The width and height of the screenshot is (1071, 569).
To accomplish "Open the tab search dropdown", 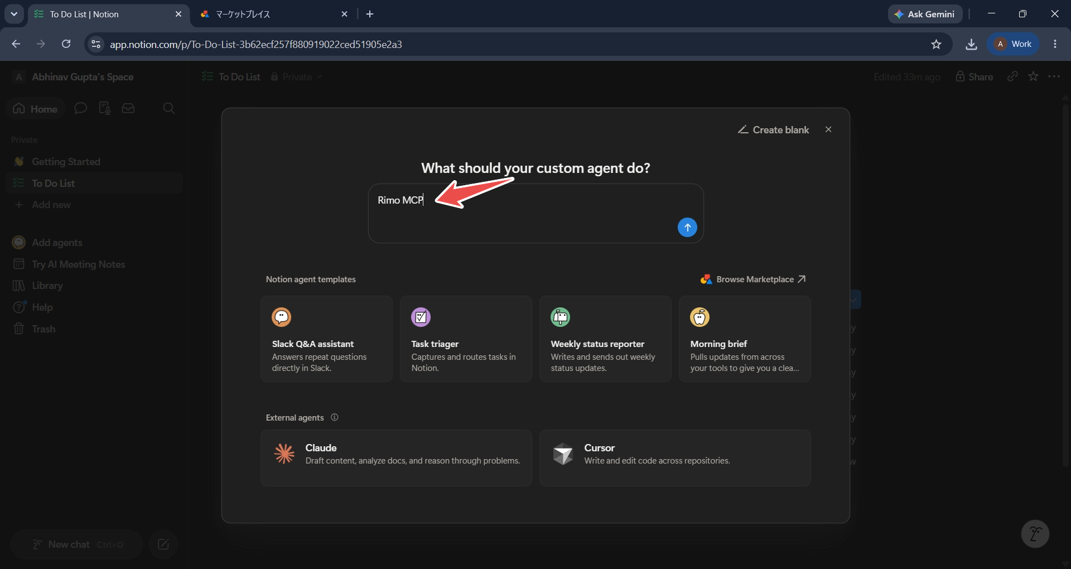I will coord(14,14).
